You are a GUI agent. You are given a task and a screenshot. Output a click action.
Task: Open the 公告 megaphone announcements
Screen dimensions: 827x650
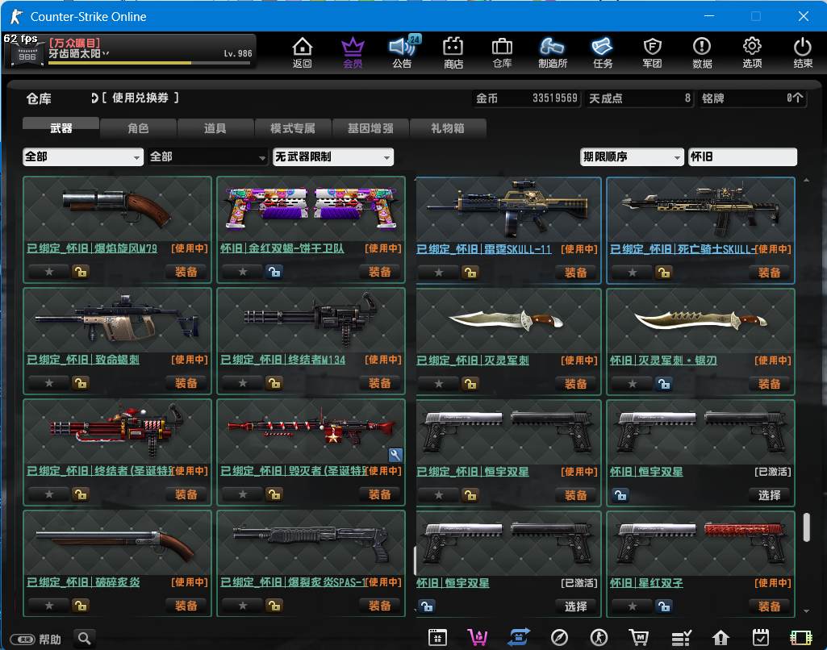(403, 52)
